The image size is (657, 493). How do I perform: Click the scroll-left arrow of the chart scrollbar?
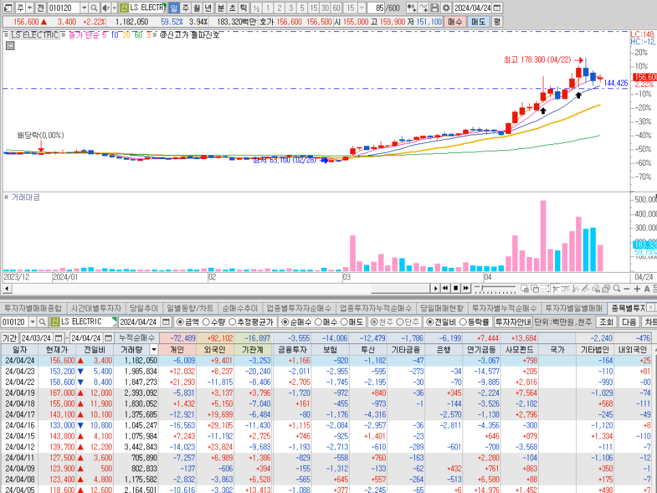click(x=7, y=288)
